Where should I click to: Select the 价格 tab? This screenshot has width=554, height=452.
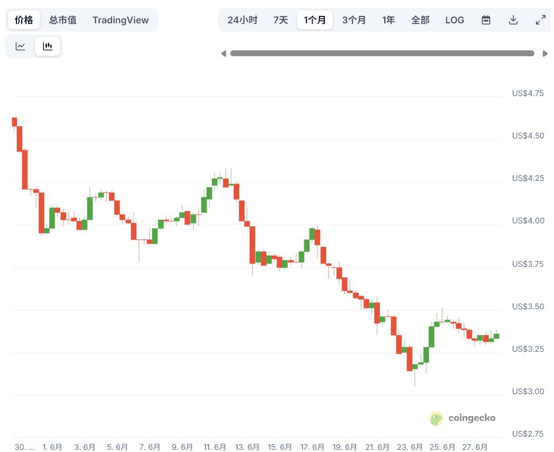point(24,20)
